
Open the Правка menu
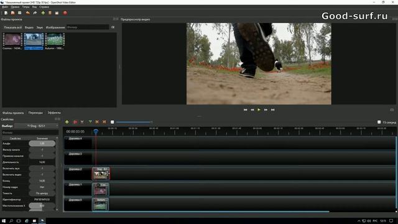[15, 7]
